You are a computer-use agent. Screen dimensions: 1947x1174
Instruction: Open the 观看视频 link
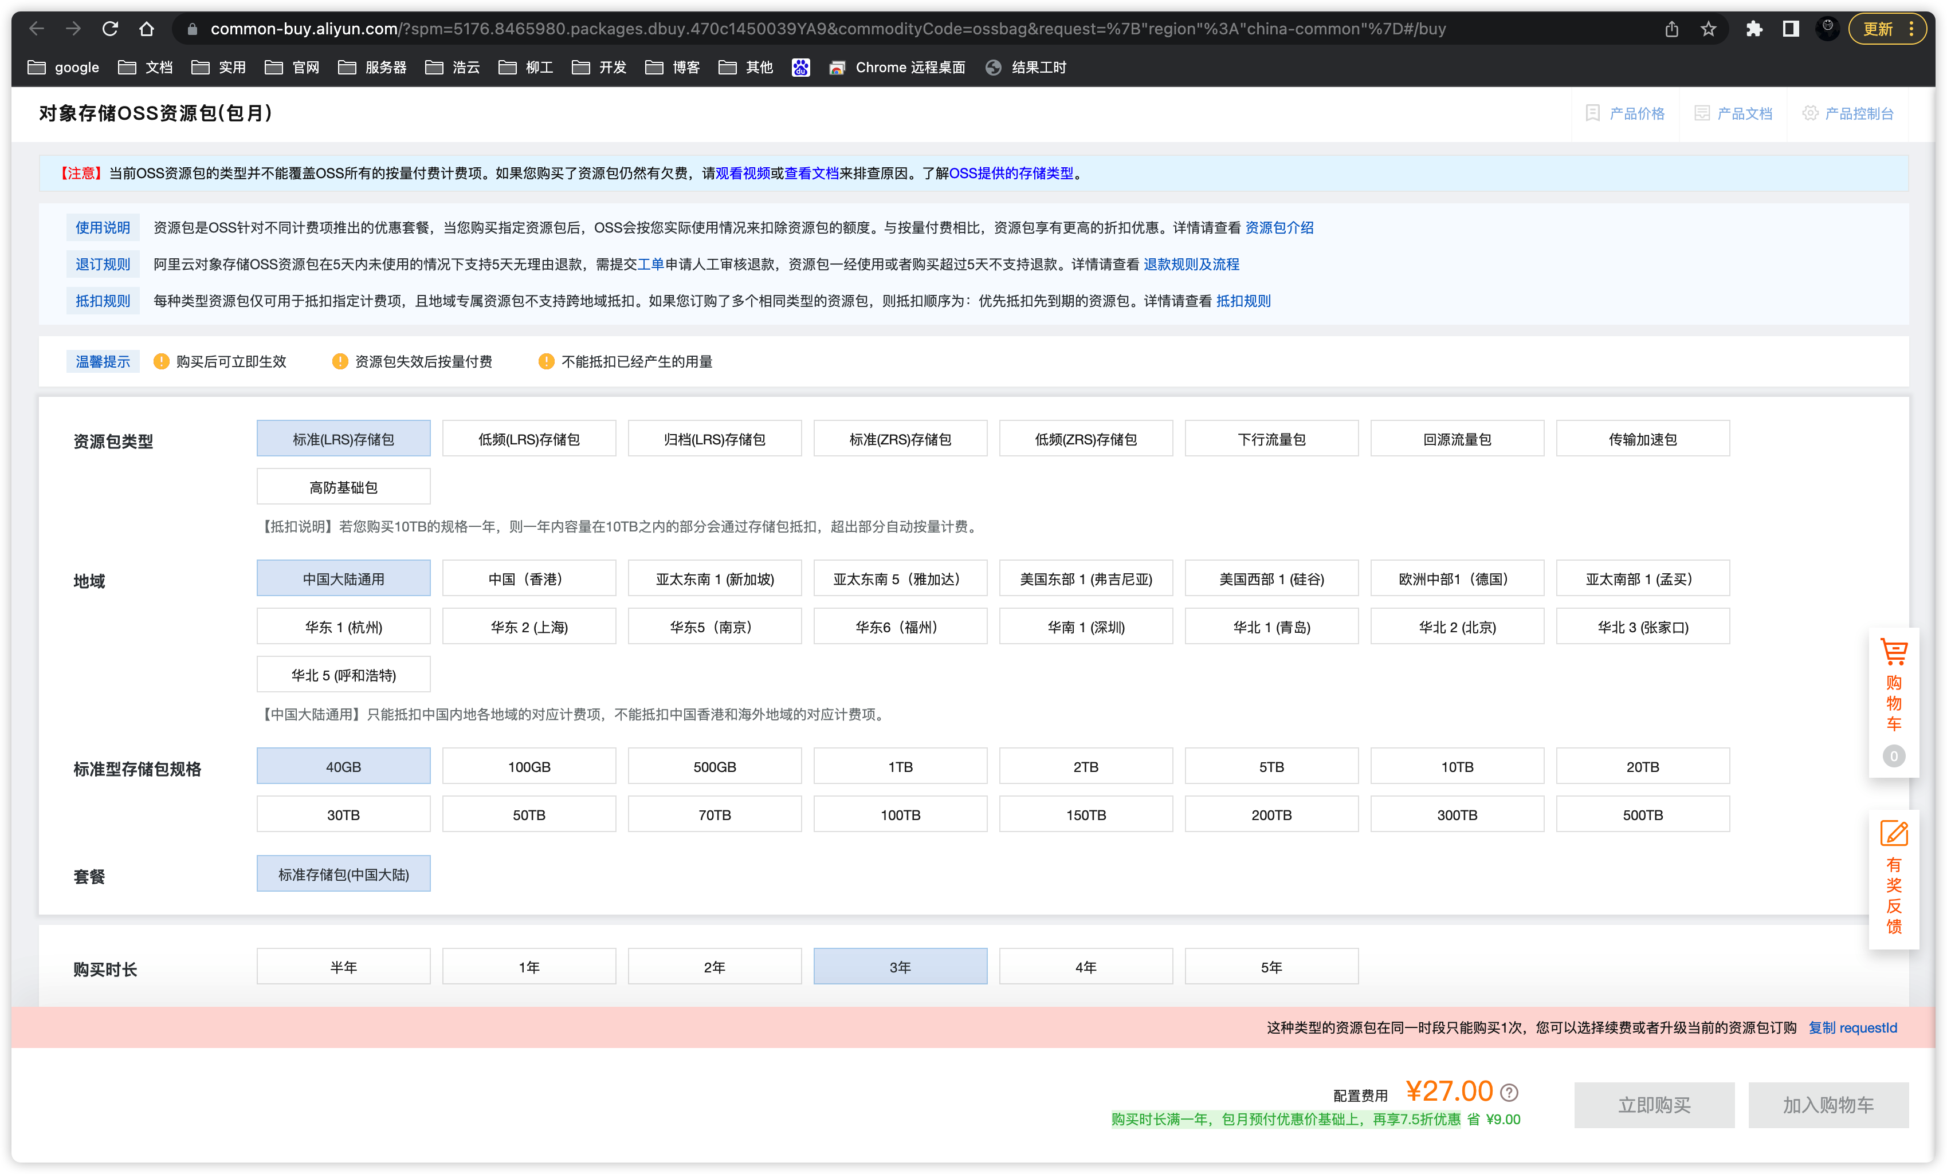coord(742,174)
